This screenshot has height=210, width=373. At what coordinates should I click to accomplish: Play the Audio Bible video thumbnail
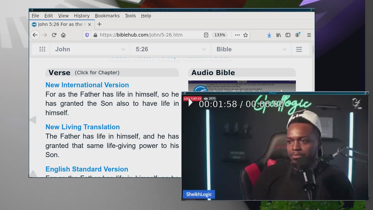[242, 86]
